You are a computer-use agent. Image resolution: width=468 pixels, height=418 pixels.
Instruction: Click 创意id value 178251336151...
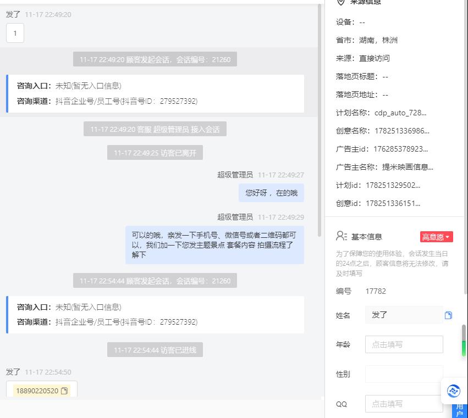point(393,203)
